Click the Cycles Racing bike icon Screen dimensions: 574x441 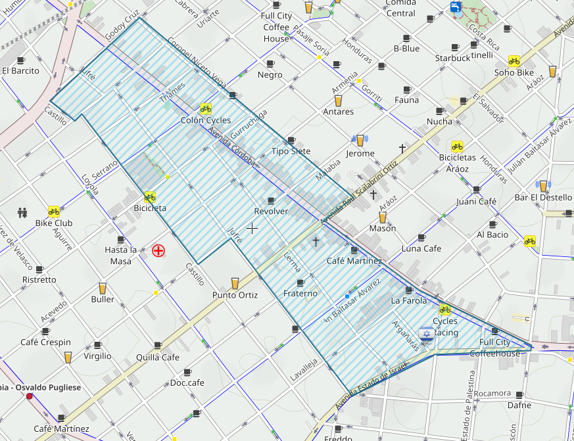[444, 310]
